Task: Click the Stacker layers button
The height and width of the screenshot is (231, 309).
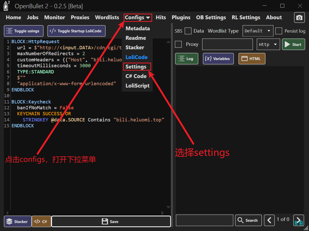Action: (x=18, y=222)
